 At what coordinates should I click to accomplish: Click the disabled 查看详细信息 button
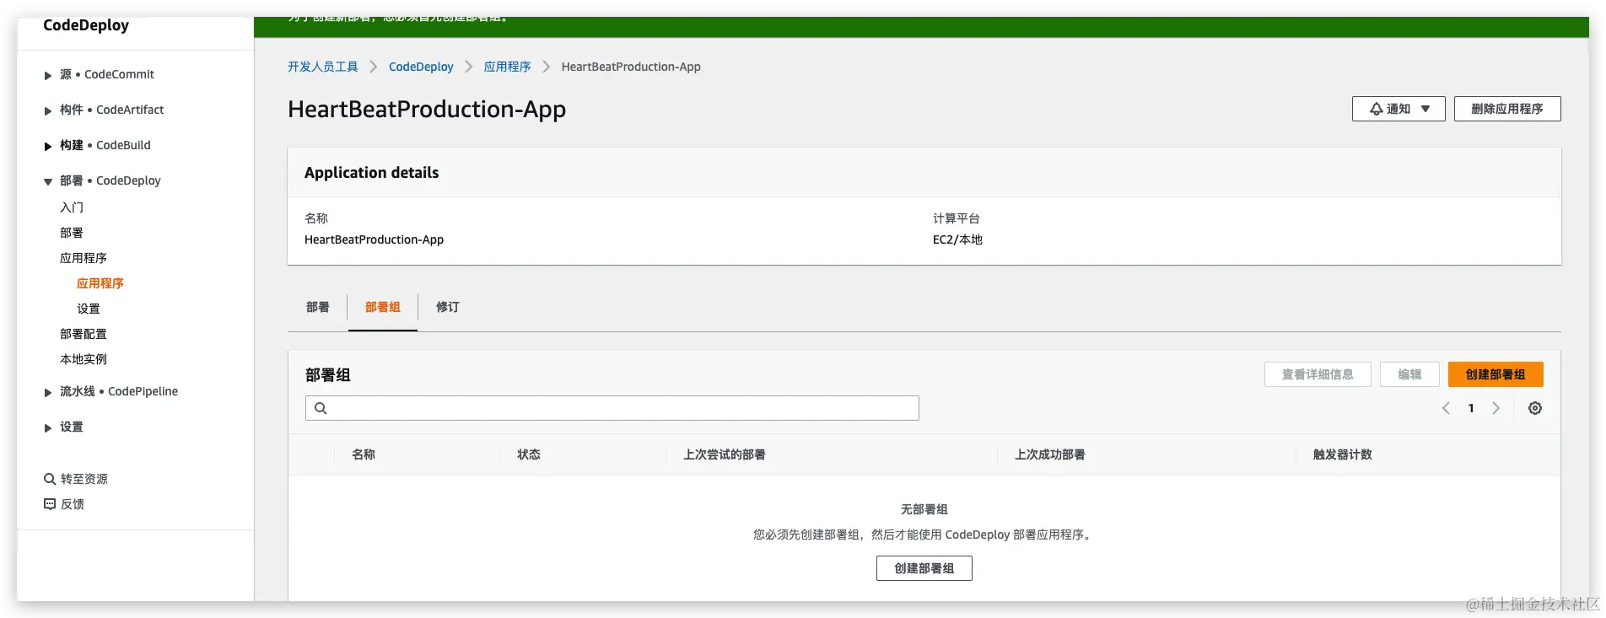tap(1318, 374)
